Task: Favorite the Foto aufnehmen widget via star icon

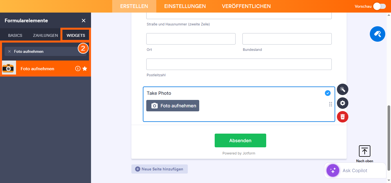Action: [x=85, y=69]
